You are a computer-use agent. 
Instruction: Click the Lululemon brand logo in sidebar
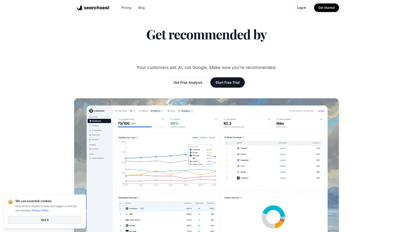point(91,111)
